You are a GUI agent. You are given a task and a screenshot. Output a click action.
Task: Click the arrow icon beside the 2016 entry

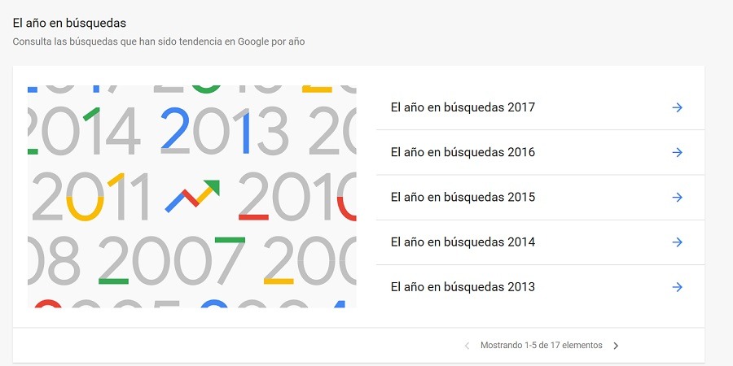(677, 152)
